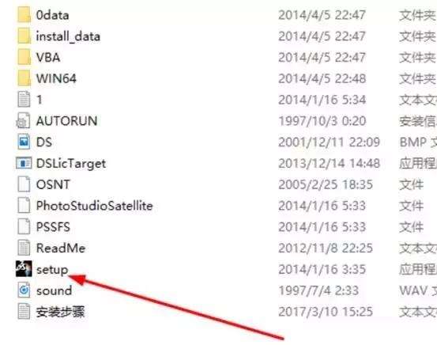Viewport: 437px width, 345px height.
Task: Click the DSLicTarget application icon
Action: pyautogui.click(x=24, y=163)
